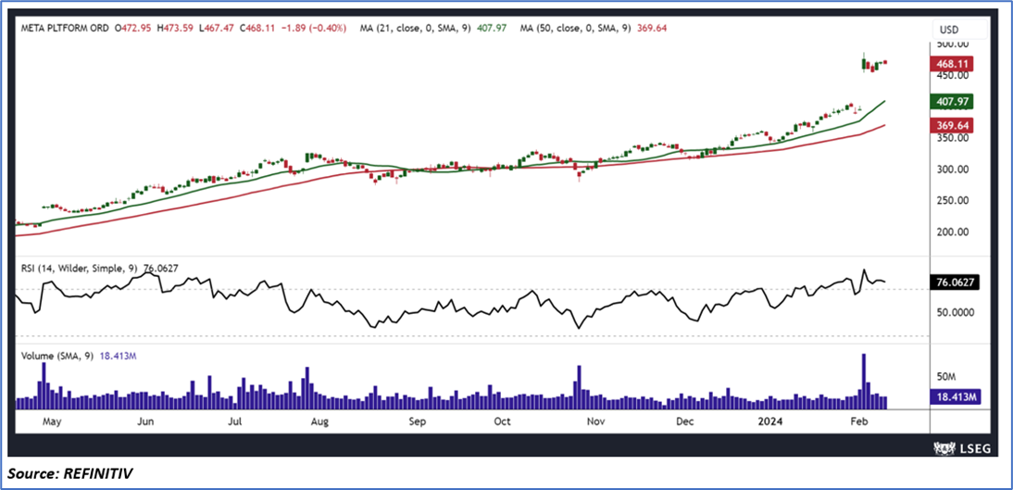This screenshot has height=490, width=1013.
Task: Click the green 407.97 MA price tag
Action: tap(951, 102)
